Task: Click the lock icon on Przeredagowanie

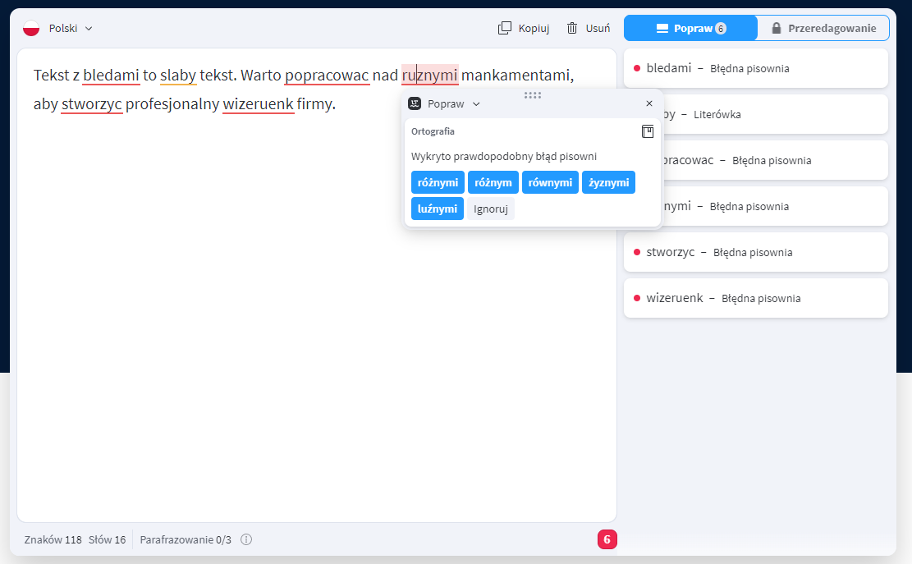Action: [776, 28]
